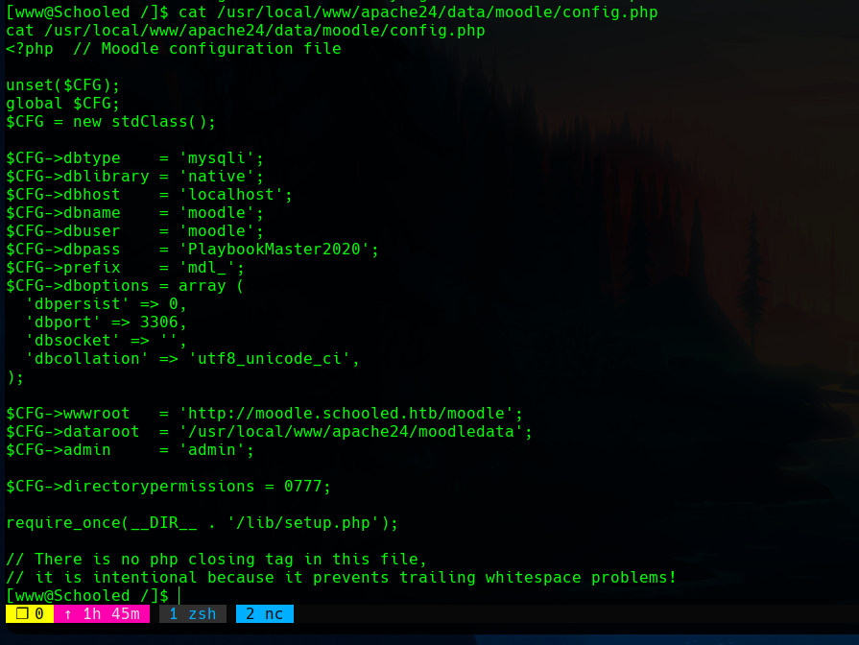Select the tmux window 2 nc tab

coord(264,614)
